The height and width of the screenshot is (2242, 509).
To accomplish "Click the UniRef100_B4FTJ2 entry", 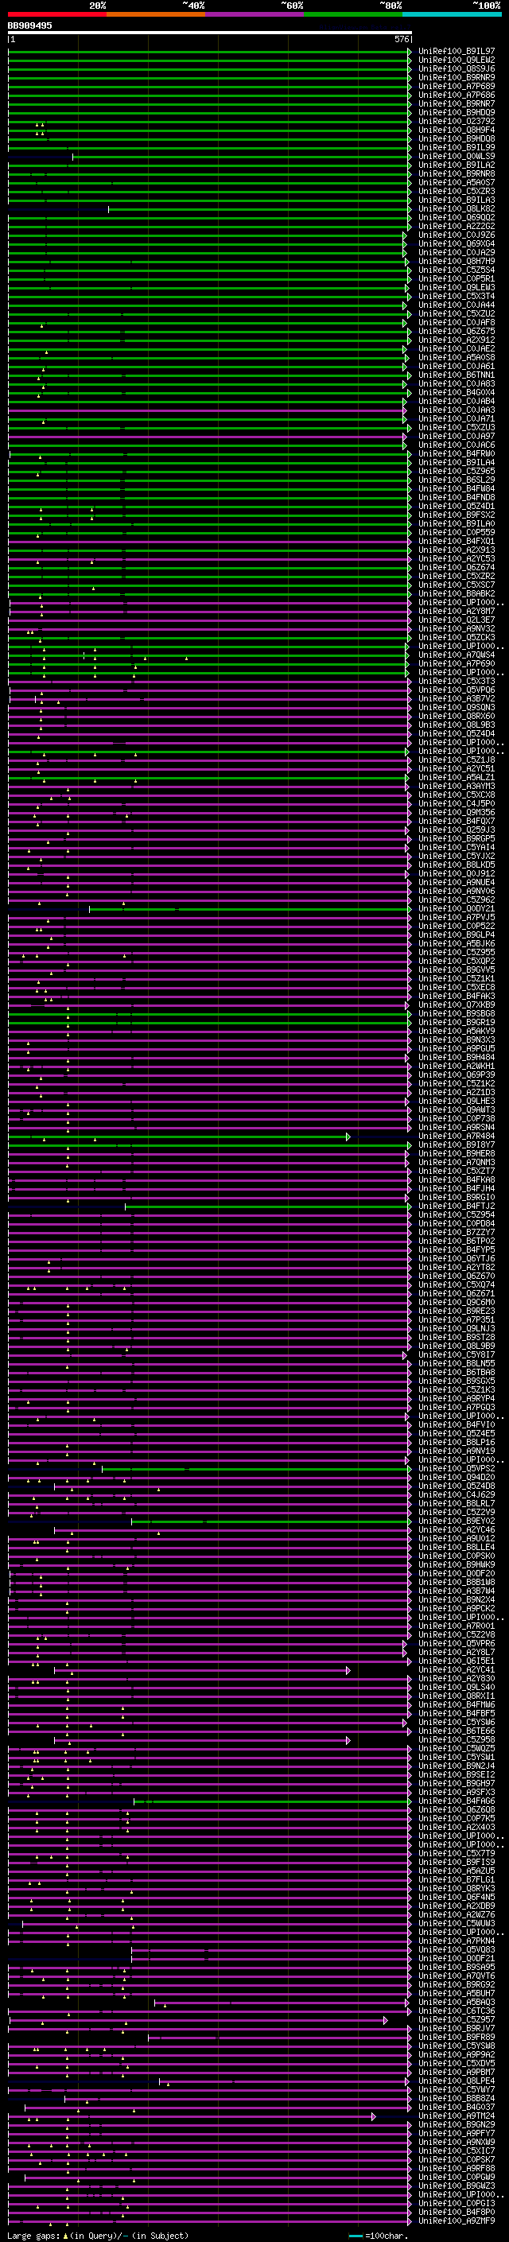I will pyautogui.click(x=457, y=1206).
